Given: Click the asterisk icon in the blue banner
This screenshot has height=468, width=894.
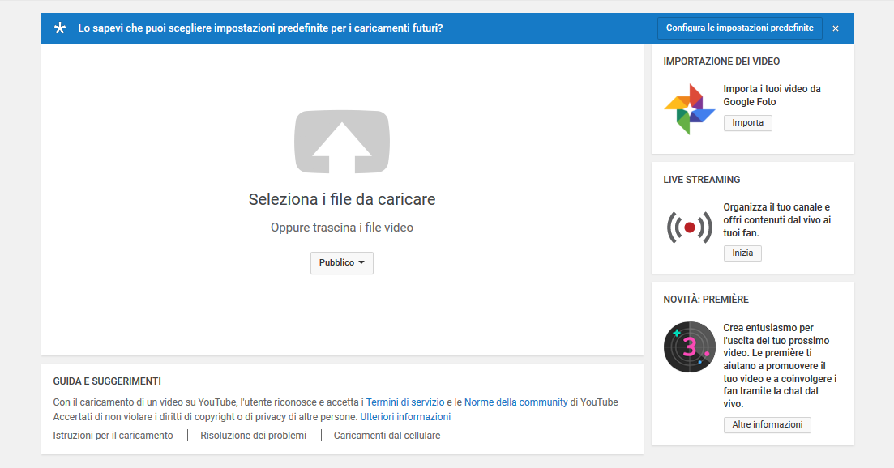Looking at the screenshot, I should (60, 28).
